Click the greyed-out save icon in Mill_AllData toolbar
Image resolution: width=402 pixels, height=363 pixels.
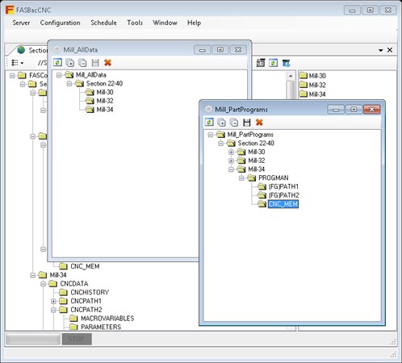[x=95, y=63]
